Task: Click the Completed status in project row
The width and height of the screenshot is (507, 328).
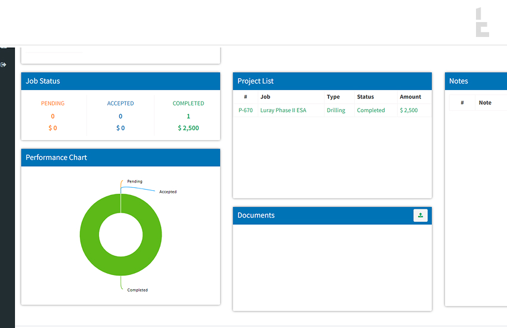Action: pyautogui.click(x=370, y=110)
